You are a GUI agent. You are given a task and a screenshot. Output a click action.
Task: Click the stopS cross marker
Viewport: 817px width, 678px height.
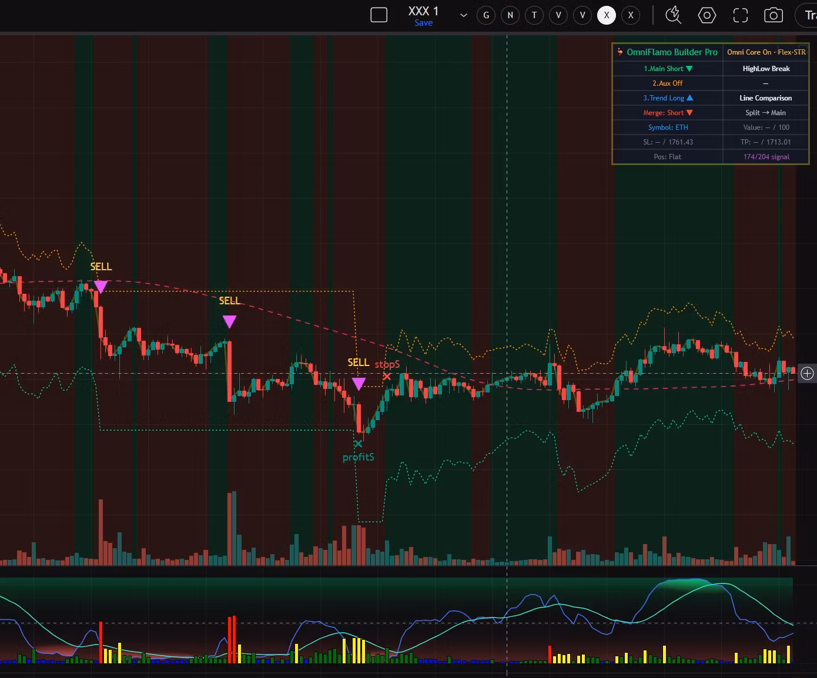386,376
